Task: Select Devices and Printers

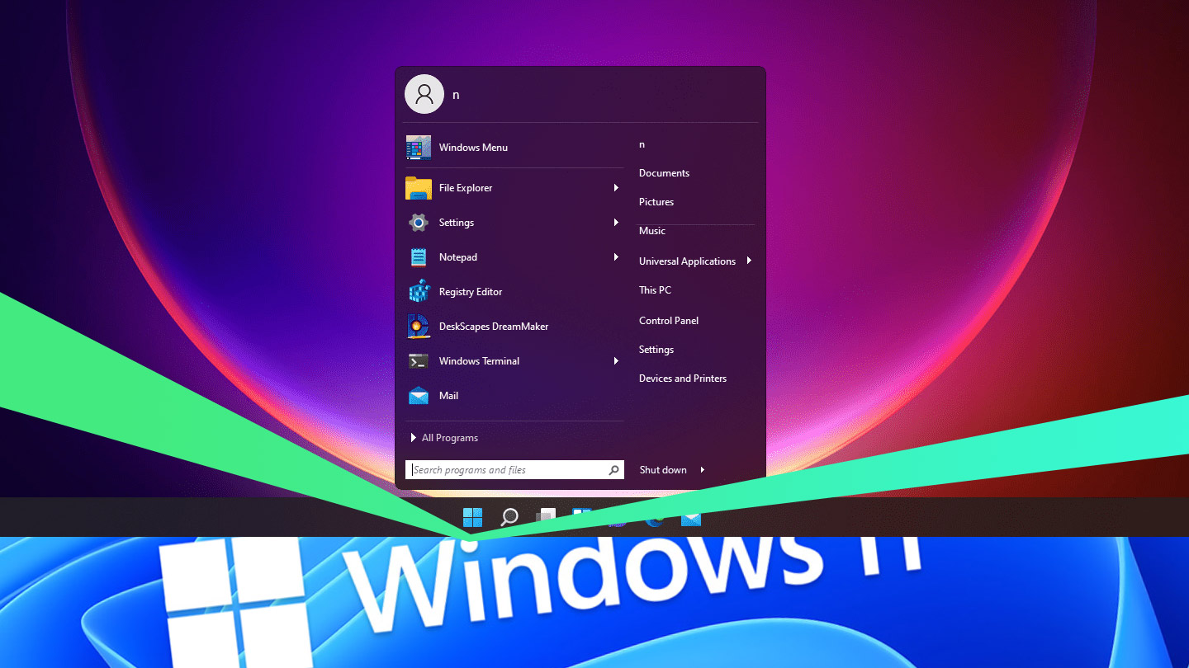Action: coord(683,379)
